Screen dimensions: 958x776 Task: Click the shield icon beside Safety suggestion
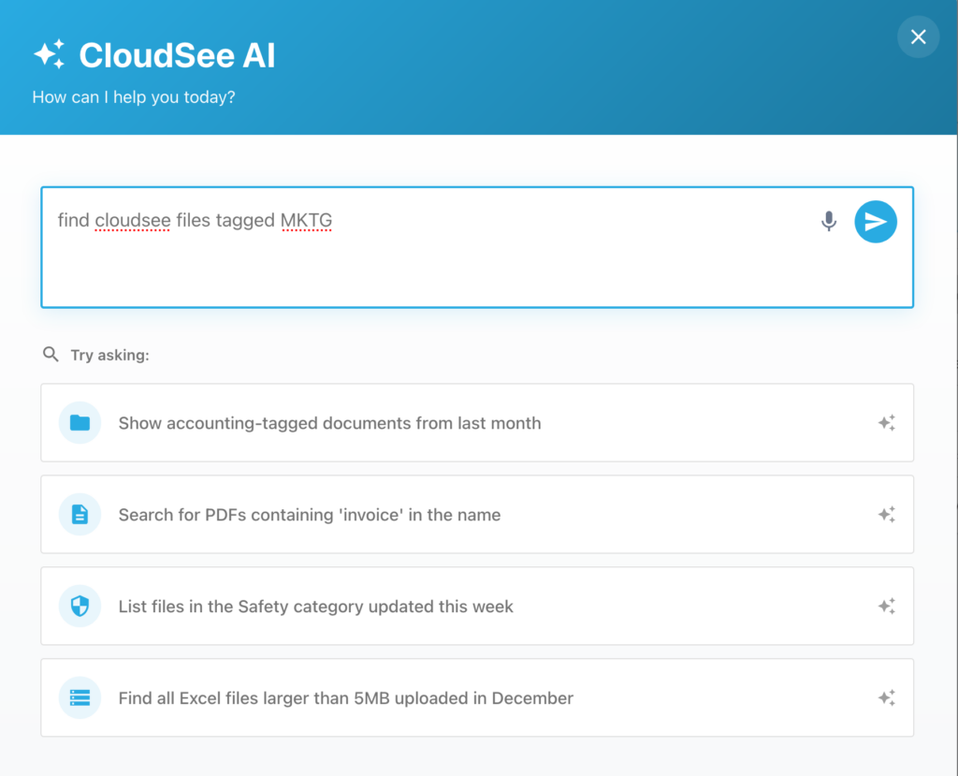tap(80, 606)
